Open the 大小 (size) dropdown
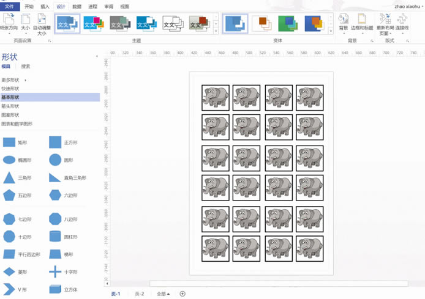425x299 pixels. (x=25, y=23)
